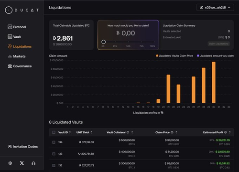Screen dimensions: 239x172
Task: Toggle the Liquidated Vaults Claim Price legend
Action: click(x=174, y=56)
